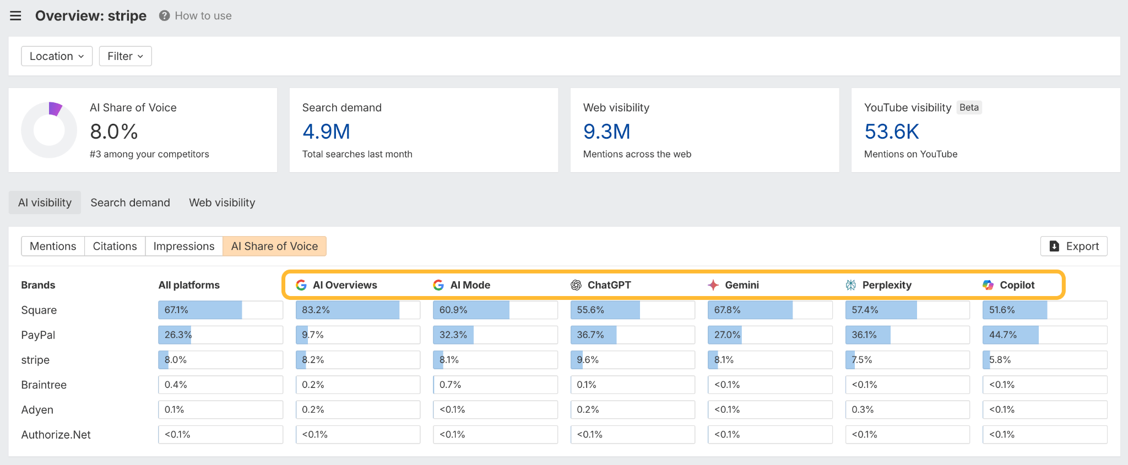Click the ChatGPT logo icon
Image resolution: width=1128 pixels, height=465 pixels.
[576, 285]
